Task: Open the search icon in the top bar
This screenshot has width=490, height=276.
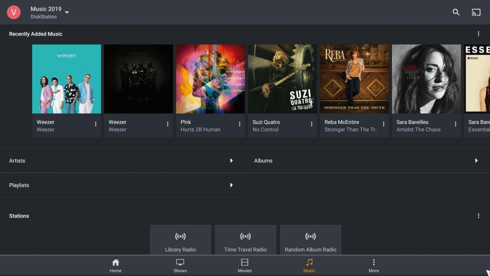Action: [x=456, y=12]
